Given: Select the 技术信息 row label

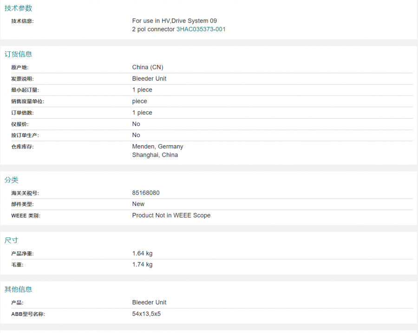Looking at the screenshot, I should pyautogui.click(x=22, y=21).
